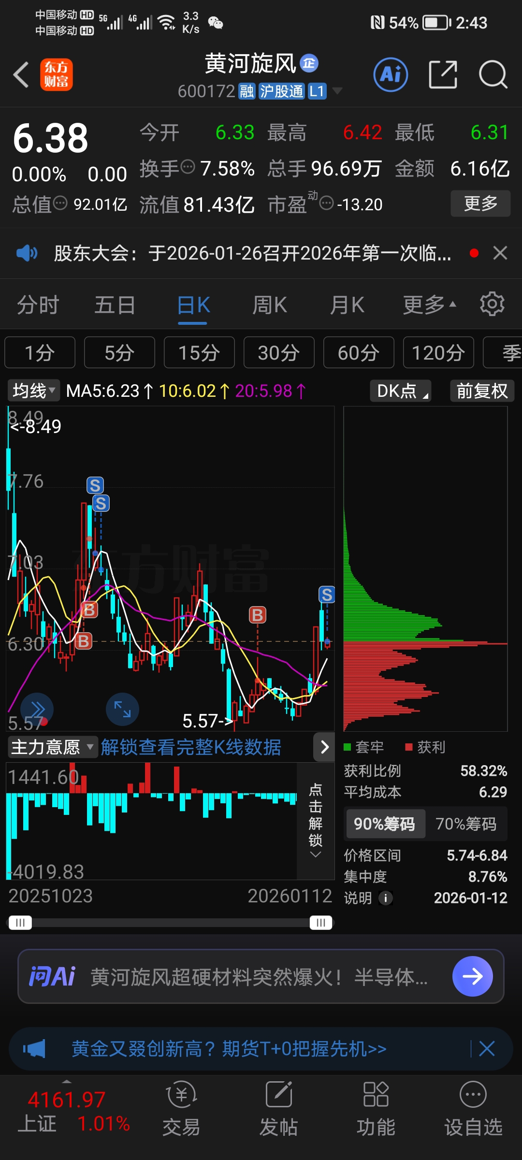Open the 均线 indicator dropdown

(33, 391)
